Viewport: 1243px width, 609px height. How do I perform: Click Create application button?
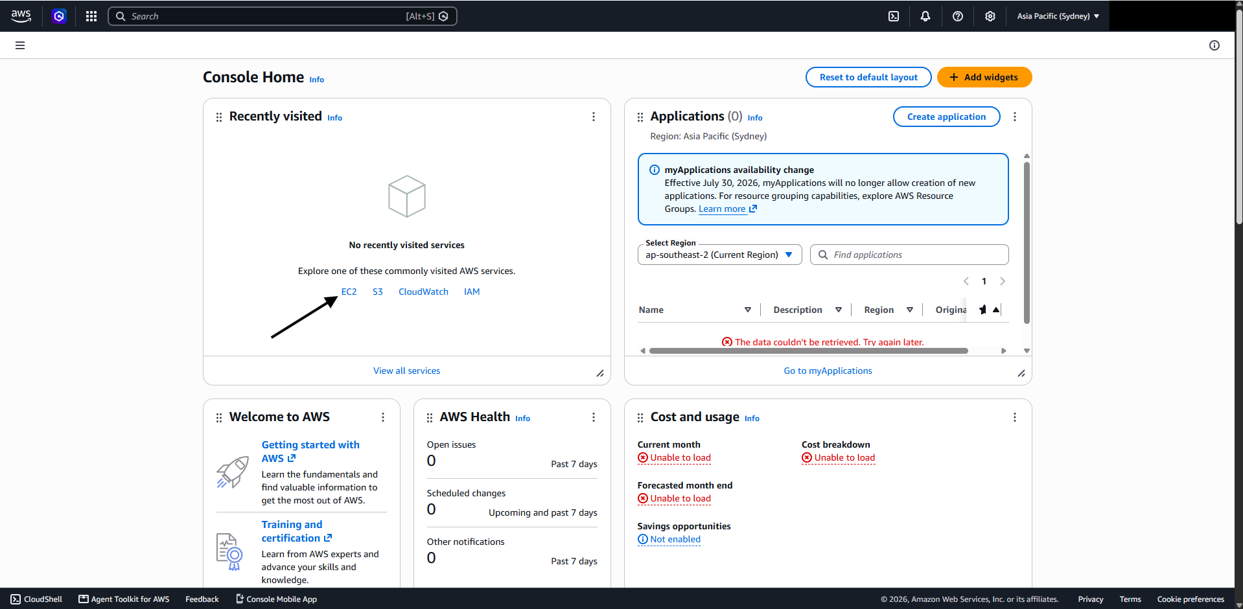[x=946, y=117]
